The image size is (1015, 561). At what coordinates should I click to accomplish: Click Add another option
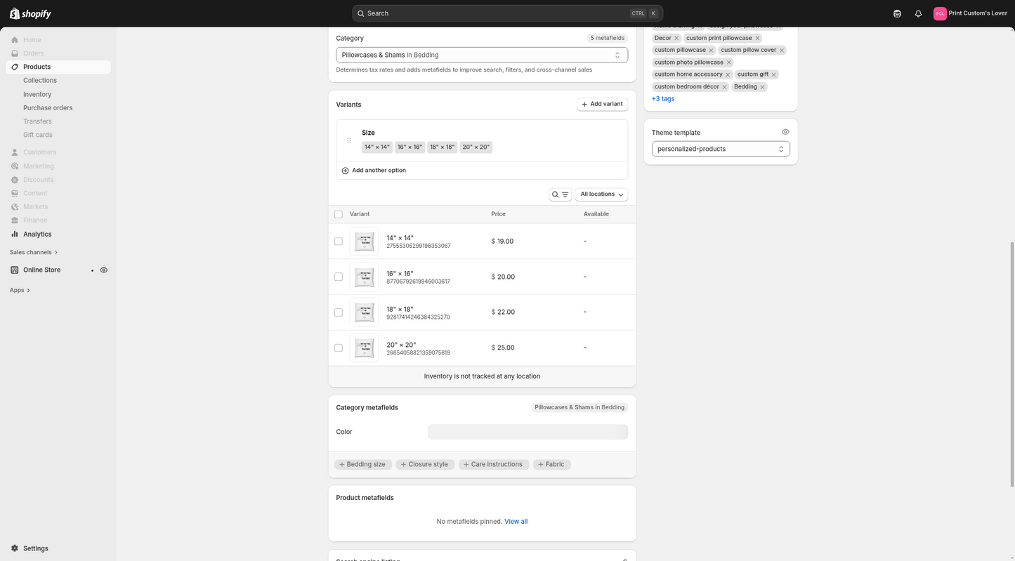tap(374, 171)
